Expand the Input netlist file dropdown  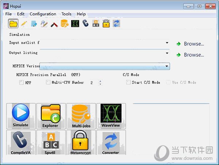(x=167, y=43)
